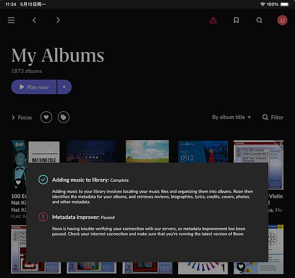Open the user profile avatar U
This screenshot has width=295, height=278.
point(282,20)
